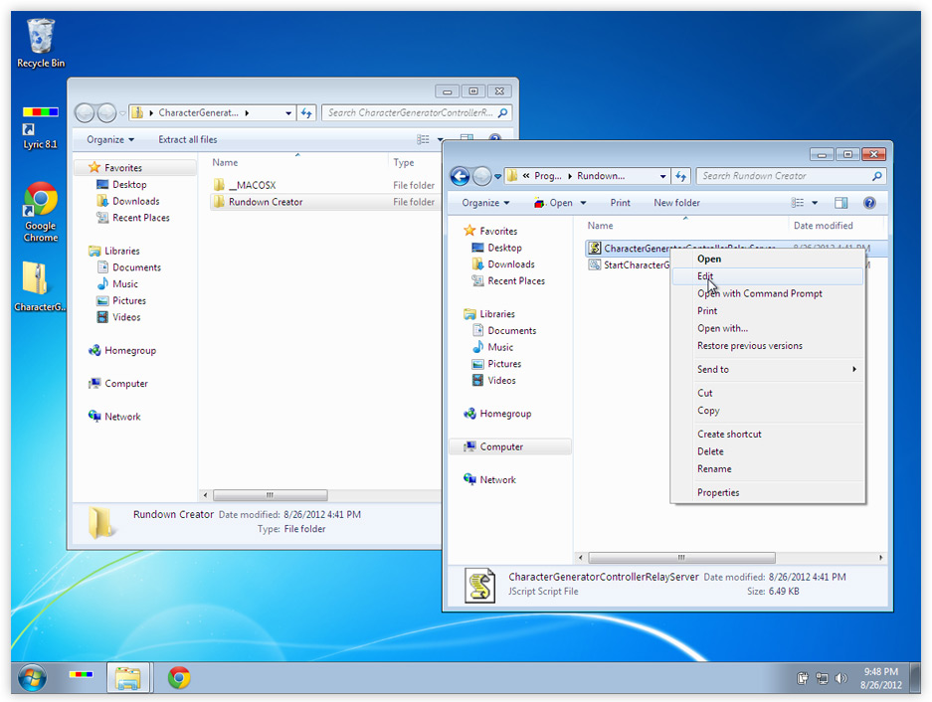The image size is (932, 702).
Task: Toggle the preview pane icon in front window
Action: [841, 203]
